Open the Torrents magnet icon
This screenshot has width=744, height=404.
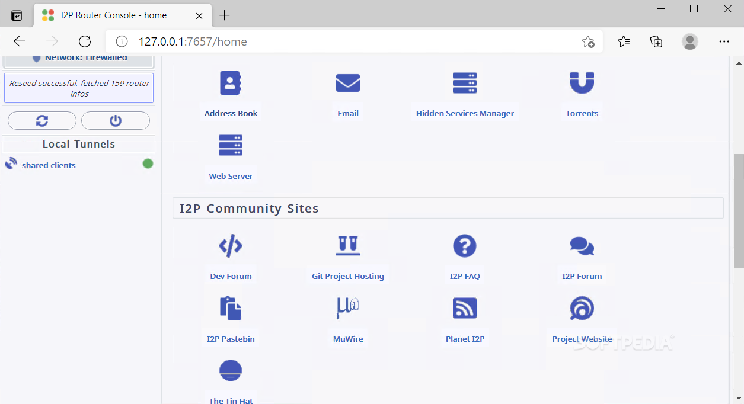(582, 83)
